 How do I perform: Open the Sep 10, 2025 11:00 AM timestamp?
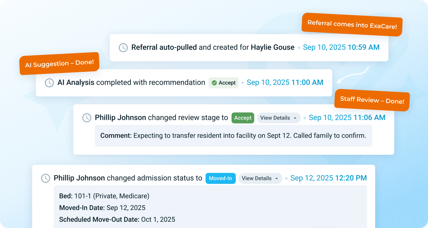pyautogui.click(x=285, y=83)
